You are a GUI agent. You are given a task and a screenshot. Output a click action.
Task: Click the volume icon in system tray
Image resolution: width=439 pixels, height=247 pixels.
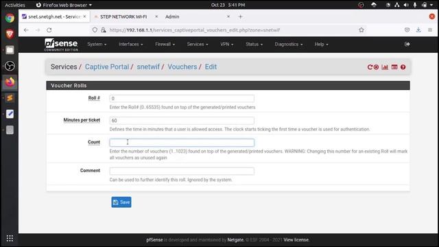(x=406, y=5)
